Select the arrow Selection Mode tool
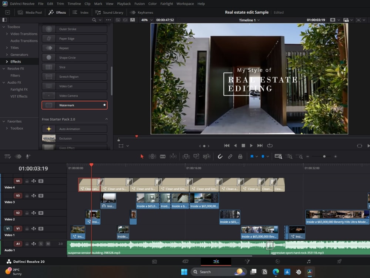The height and width of the screenshot is (278, 370). (x=142, y=157)
